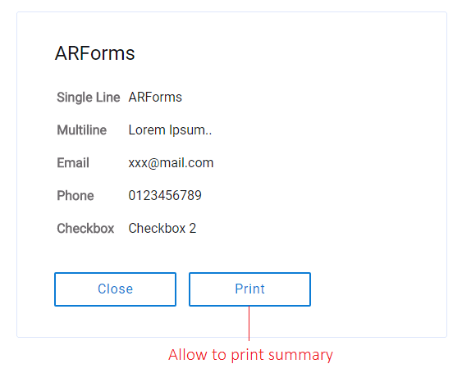This screenshot has height=373, width=462.
Task: Click the mail.com part of the email
Action: pos(186,163)
